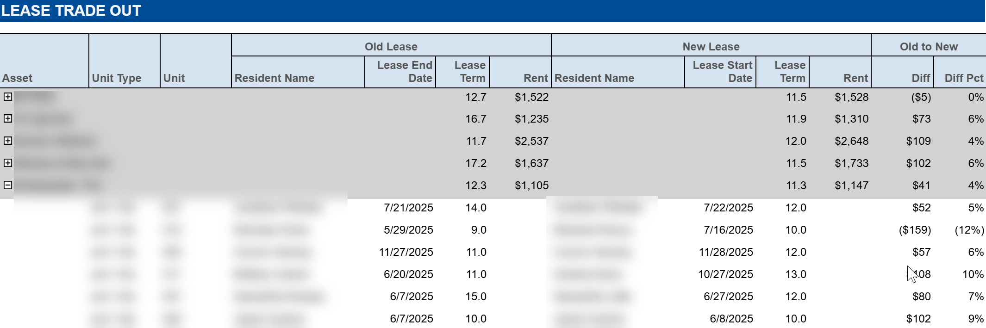986x328 pixels.
Task: Click the Diff Pct column header
Action: click(x=964, y=78)
